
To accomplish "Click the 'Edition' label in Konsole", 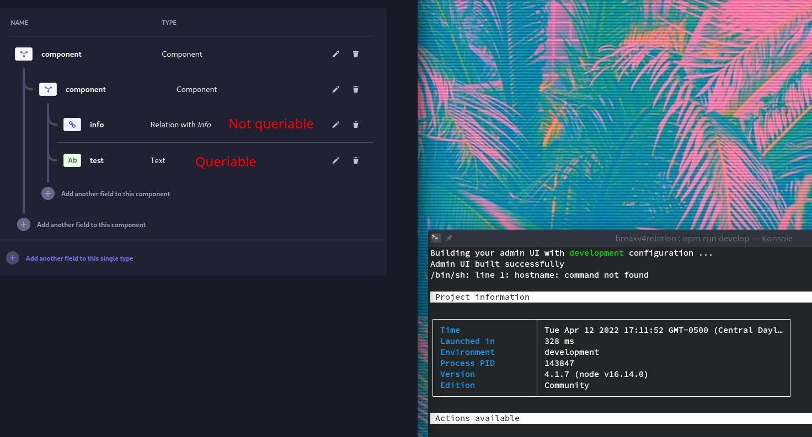I will (457, 385).
